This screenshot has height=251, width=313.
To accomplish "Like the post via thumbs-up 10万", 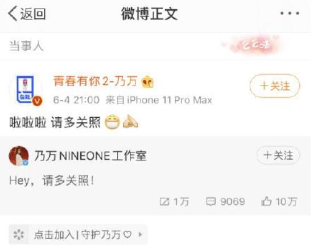I will click(x=279, y=201).
